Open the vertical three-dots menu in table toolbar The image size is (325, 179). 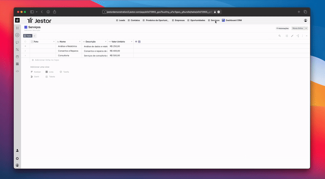pyautogui.click(x=302, y=36)
